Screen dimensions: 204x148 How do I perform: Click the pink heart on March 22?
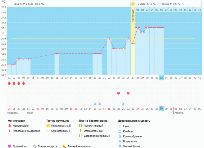[x=128, y=93]
